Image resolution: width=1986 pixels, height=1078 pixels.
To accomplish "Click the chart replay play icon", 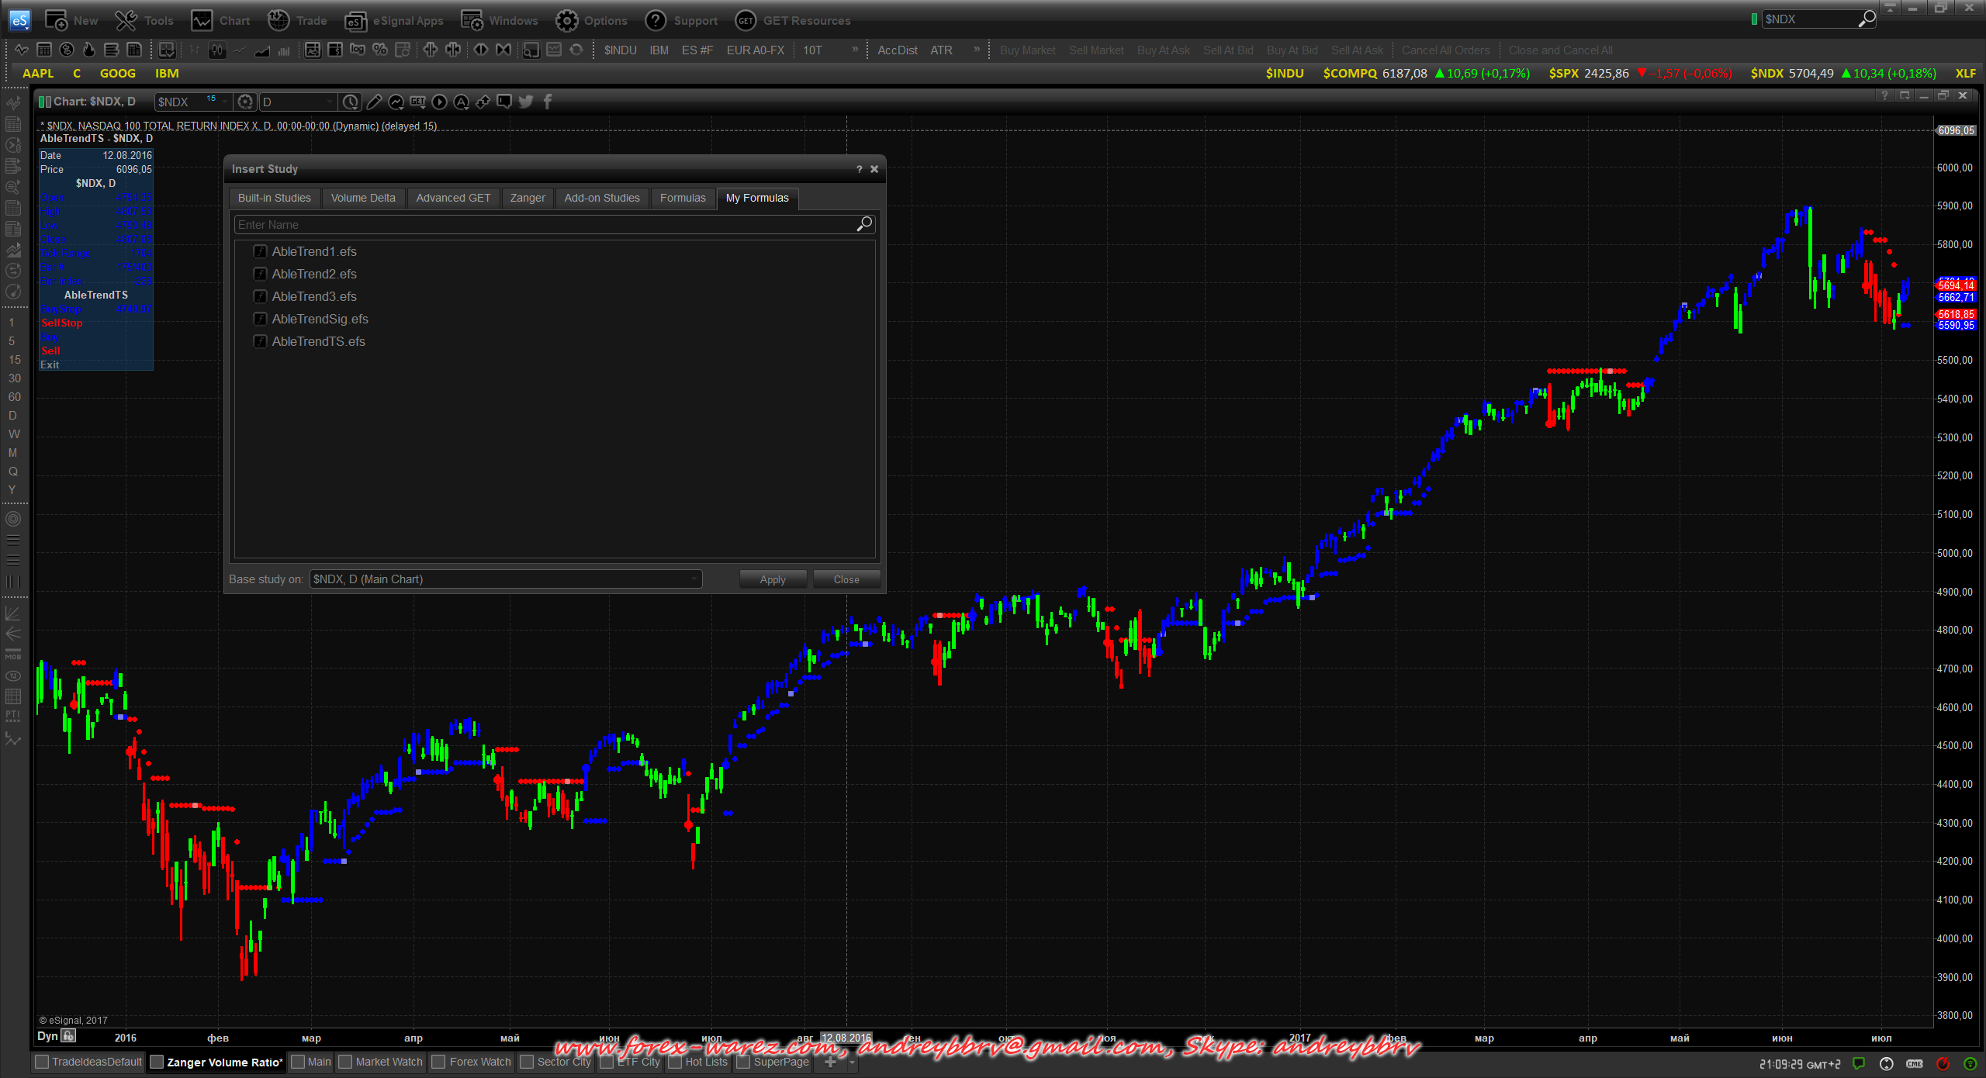I will [x=439, y=102].
